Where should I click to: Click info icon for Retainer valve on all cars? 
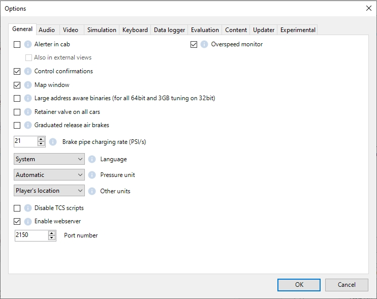point(28,112)
